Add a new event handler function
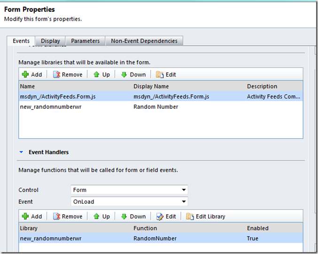Viewport: 318px width, 254px height. click(31, 217)
